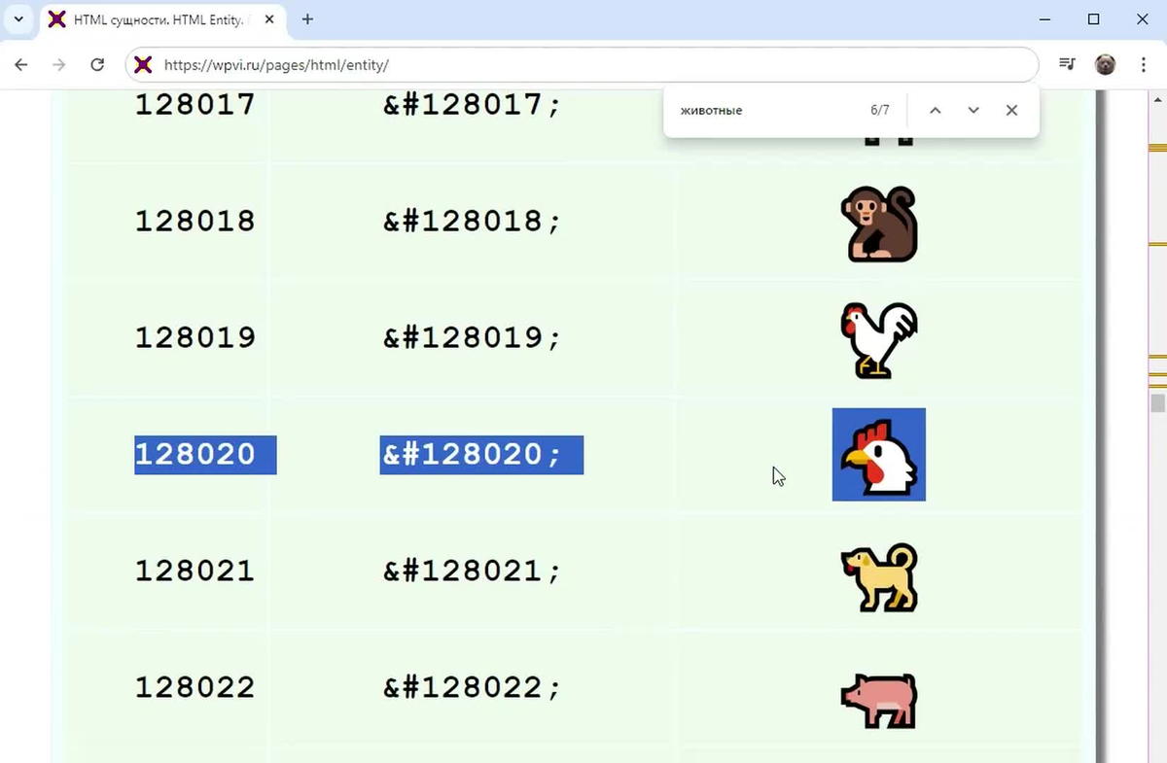This screenshot has height=763, width=1167.
Task: Click the entity text &#128021;
Action: tap(473, 572)
